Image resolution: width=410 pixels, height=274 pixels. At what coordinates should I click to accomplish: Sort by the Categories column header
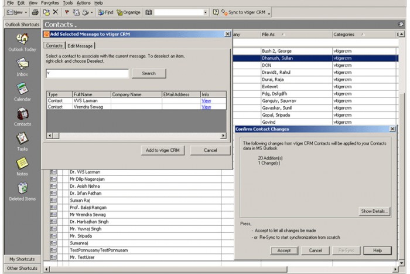click(x=364, y=34)
